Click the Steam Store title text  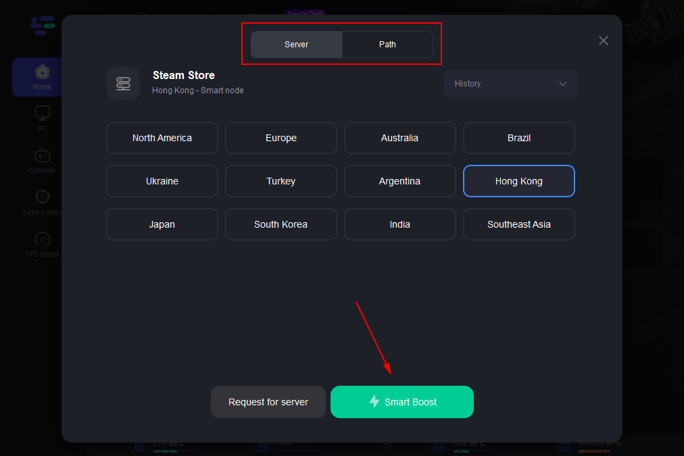pyautogui.click(x=184, y=76)
